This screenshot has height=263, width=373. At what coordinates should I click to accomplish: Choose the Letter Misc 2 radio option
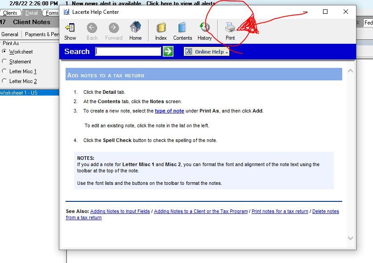tap(5, 81)
